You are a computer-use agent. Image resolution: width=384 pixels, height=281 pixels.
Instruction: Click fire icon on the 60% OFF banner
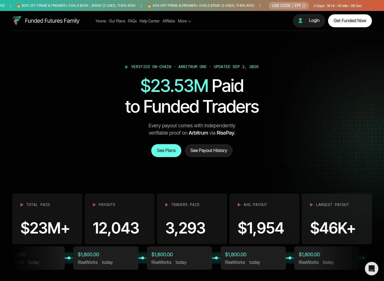click(x=19, y=6)
